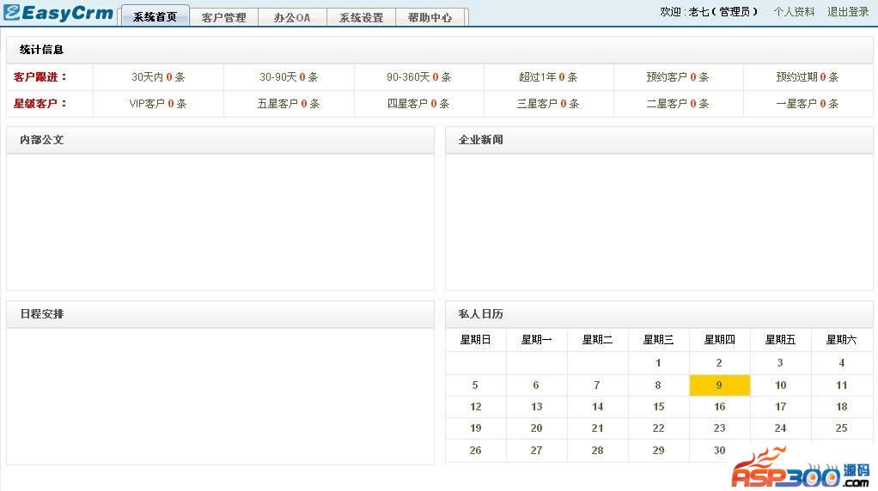Open the 预约过期 records
Screen dimensions: 878x491
pos(807,77)
